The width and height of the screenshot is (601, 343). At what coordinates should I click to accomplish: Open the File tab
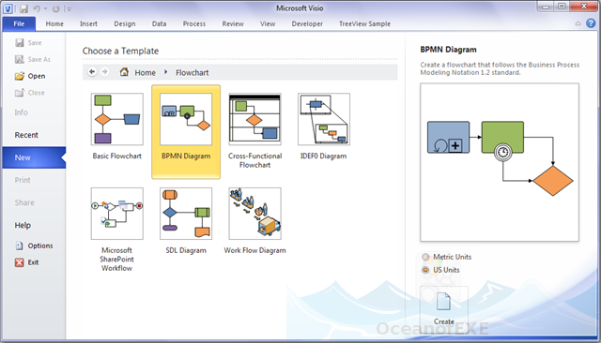[x=19, y=23]
